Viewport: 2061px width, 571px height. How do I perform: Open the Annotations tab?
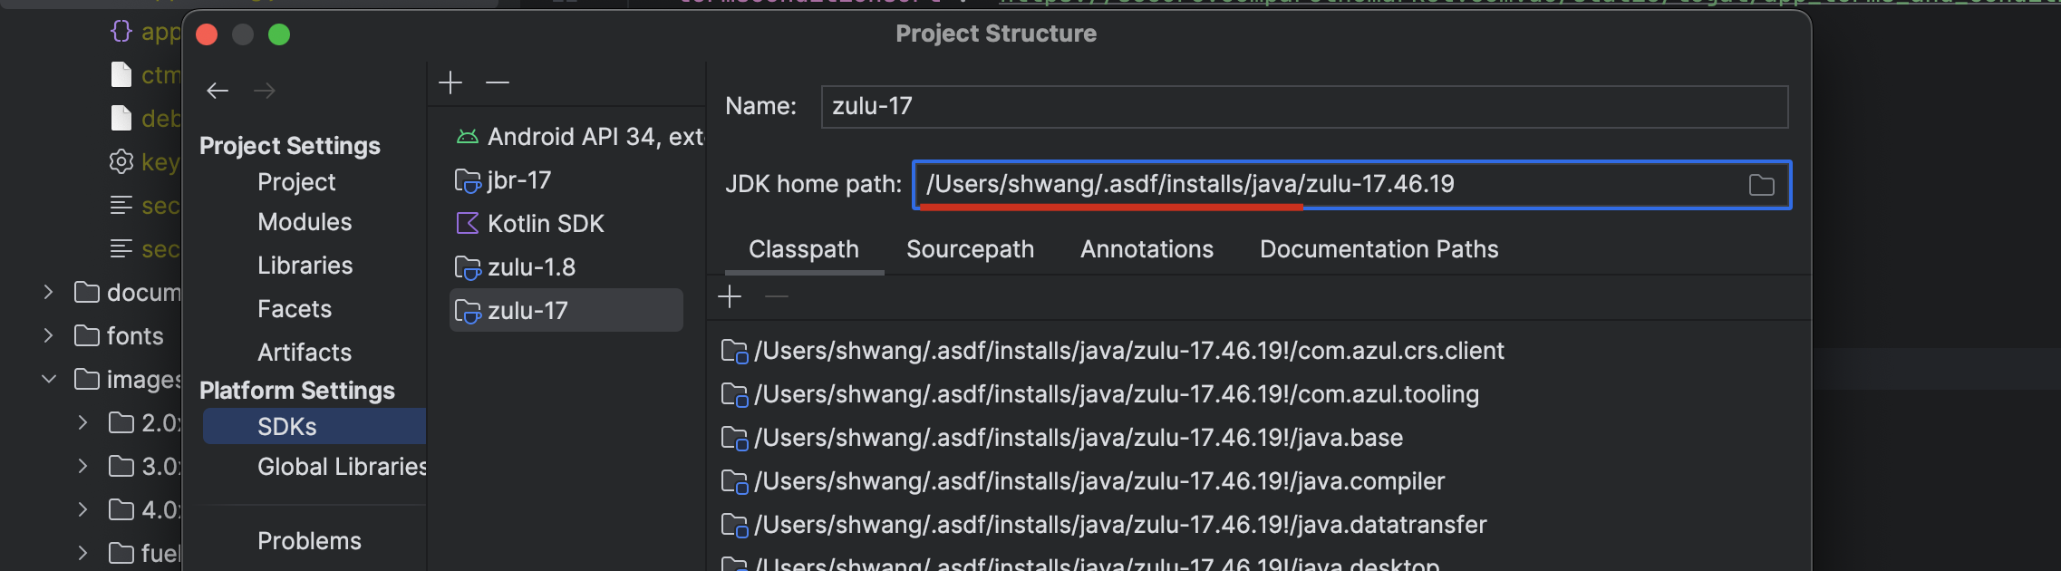point(1147,249)
